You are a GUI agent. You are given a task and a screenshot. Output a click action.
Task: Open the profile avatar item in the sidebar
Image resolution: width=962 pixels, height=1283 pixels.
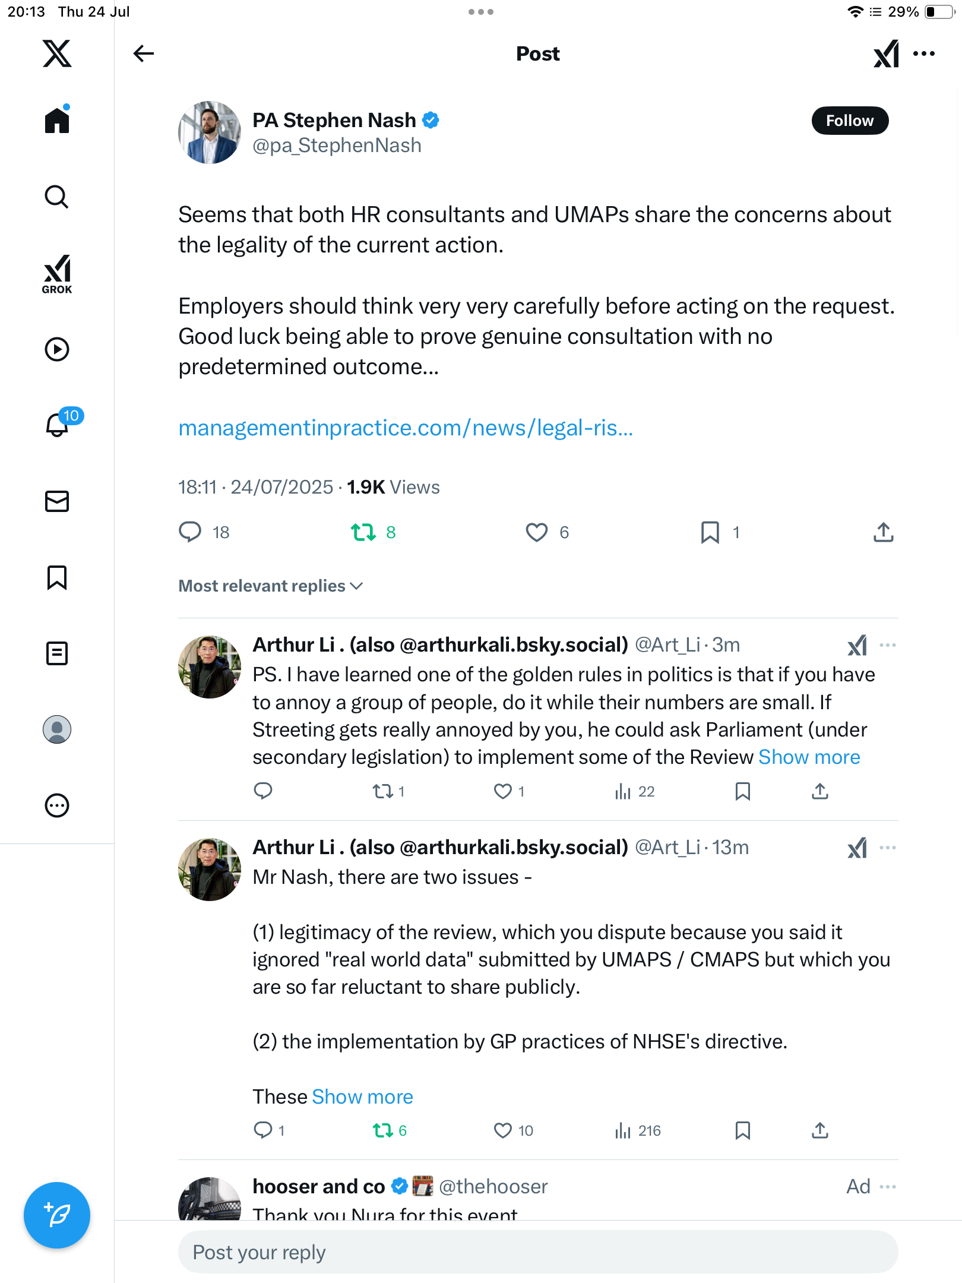57,729
